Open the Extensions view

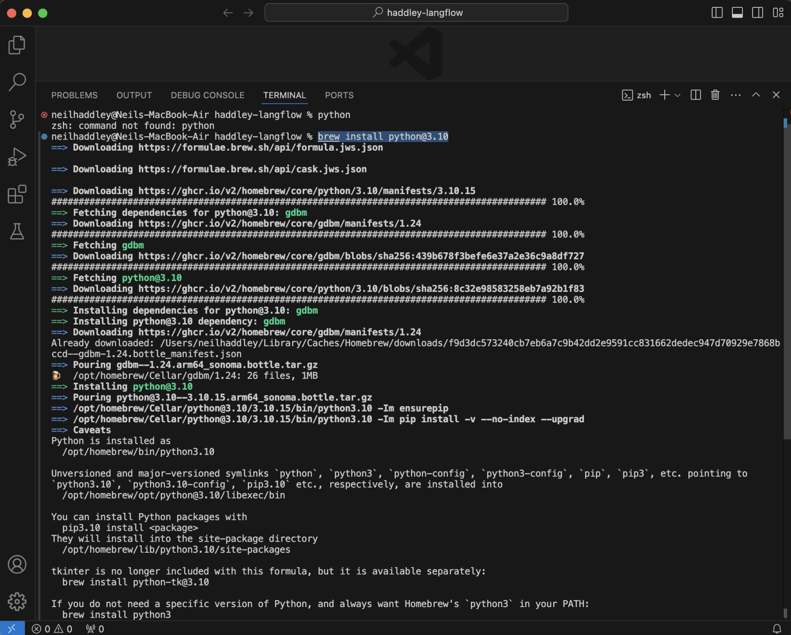point(17,194)
